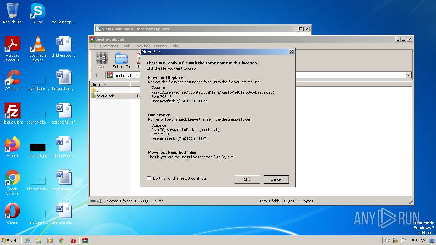Open the Options menu
436x245 pixels.
pos(160,46)
